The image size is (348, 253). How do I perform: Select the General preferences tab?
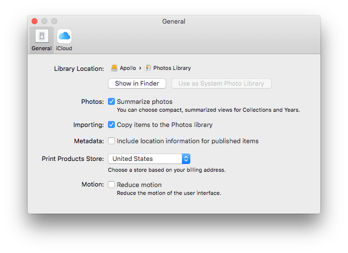[x=41, y=40]
